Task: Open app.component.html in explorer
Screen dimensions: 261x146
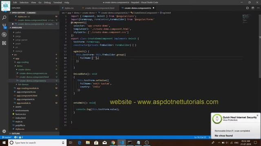Action: 27,96
